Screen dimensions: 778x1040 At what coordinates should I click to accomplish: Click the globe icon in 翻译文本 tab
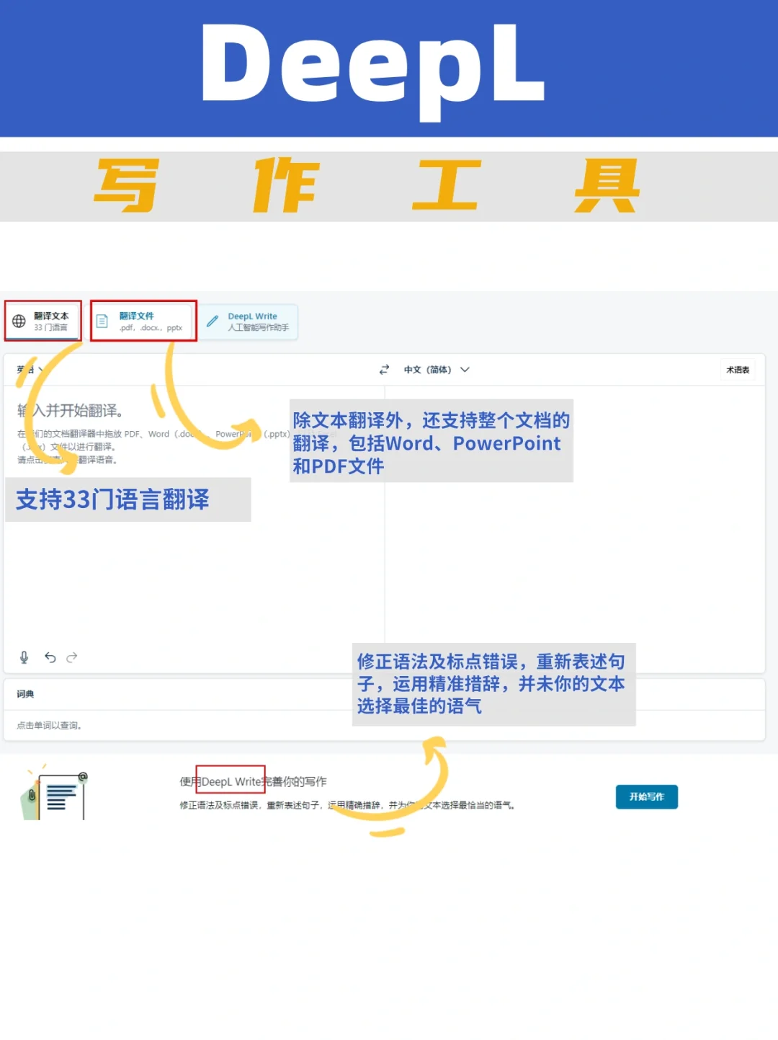click(19, 321)
